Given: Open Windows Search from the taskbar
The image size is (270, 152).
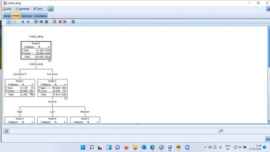Looking at the screenshot, I should click(x=92, y=147).
